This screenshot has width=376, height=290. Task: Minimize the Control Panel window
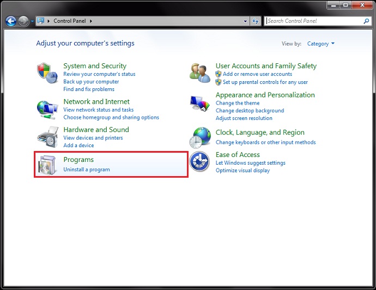333,5
